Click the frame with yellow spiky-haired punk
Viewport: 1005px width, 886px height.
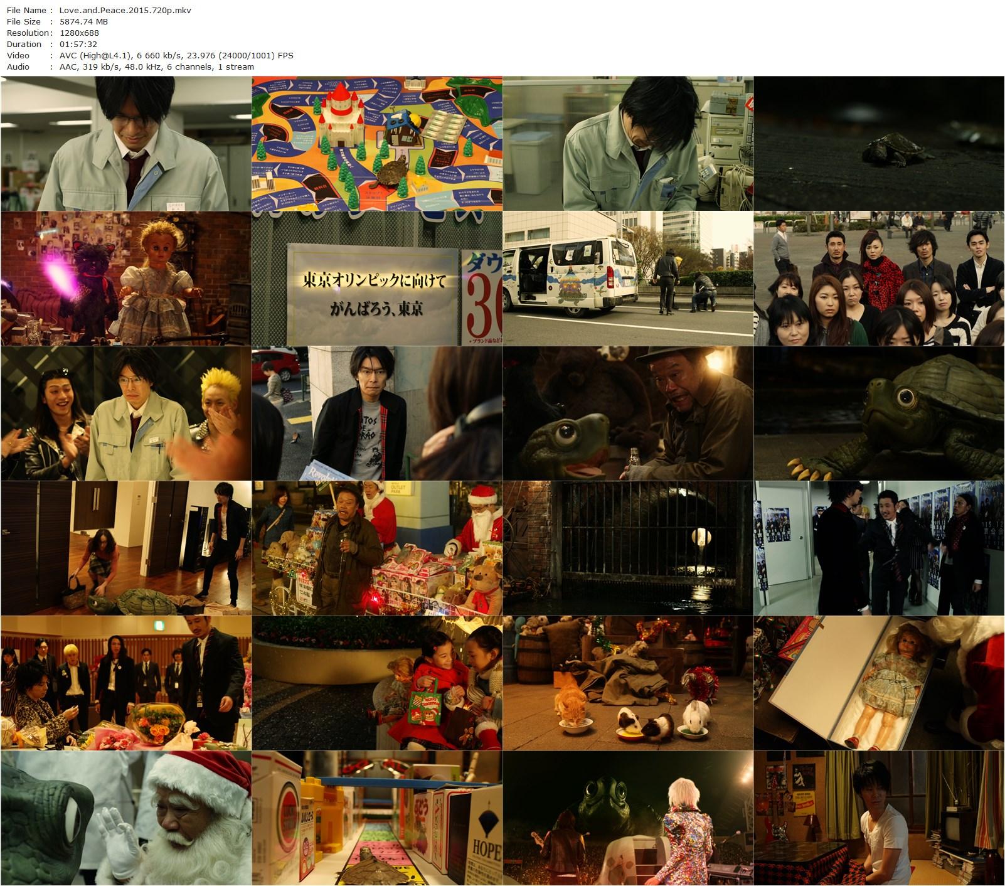[125, 414]
